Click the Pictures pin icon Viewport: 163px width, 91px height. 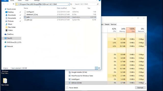[20, 21]
